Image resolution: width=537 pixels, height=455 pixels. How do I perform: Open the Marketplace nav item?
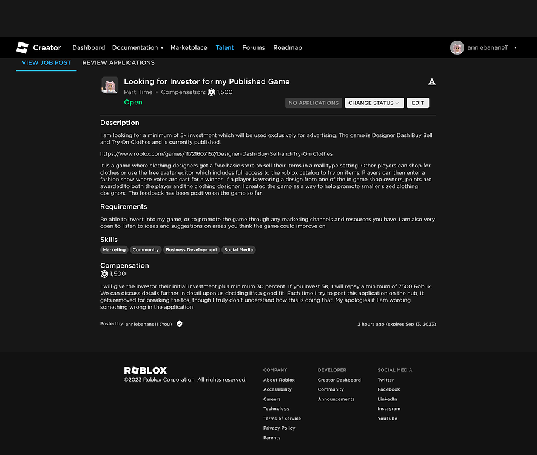(x=189, y=47)
